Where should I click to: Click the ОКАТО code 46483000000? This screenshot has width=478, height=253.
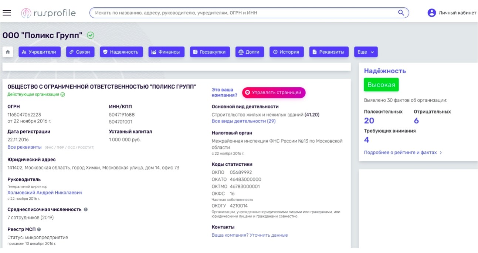245,179
